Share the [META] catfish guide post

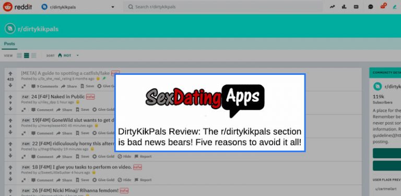tap(69, 86)
